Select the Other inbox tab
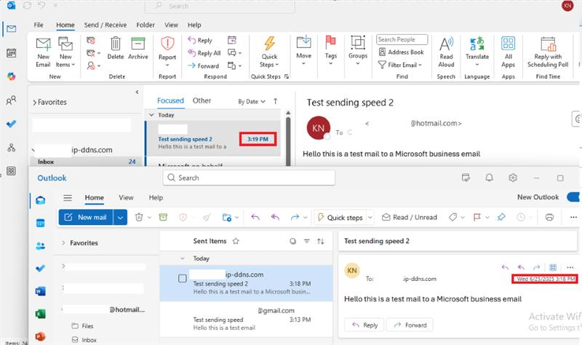The height and width of the screenshot is (345, 582). tap(202, 100)
